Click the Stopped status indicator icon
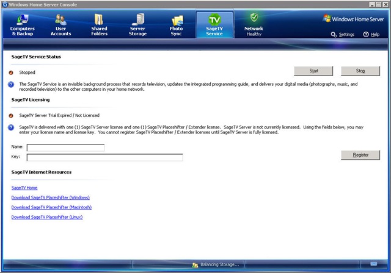 (x=11, y=73)
